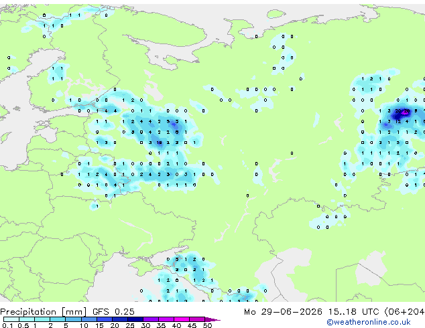Screen dimensions: 425x328
Task: Click the 'GFS 0.25' model label
Action: (x=113, y=312)
